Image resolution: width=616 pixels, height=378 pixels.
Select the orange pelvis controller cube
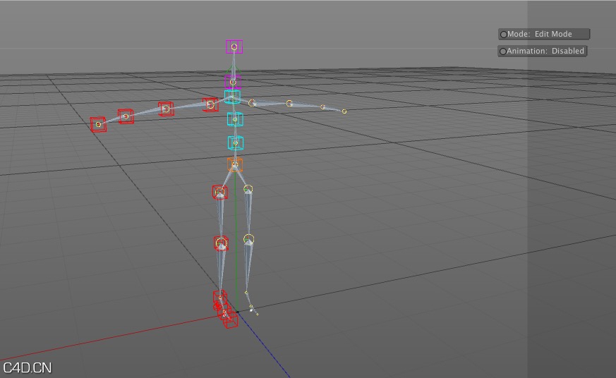tap(235, 164)
